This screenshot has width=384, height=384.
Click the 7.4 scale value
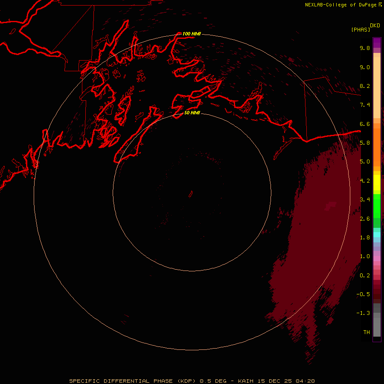click(x=365, y=105)
